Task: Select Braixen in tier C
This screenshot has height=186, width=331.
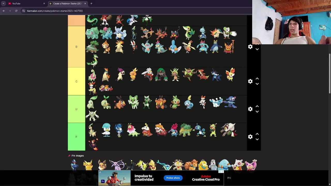Action: point(92,88)
